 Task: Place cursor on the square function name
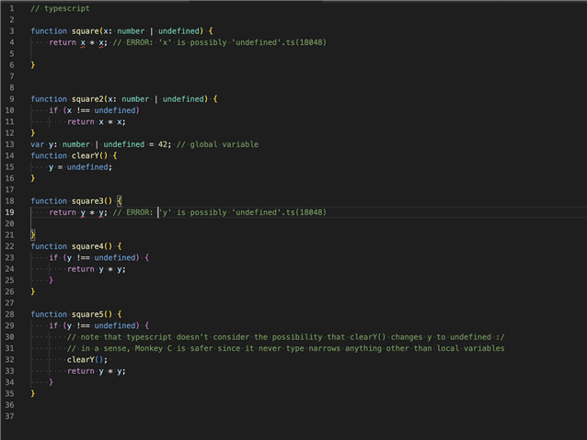tap(89, 31)
